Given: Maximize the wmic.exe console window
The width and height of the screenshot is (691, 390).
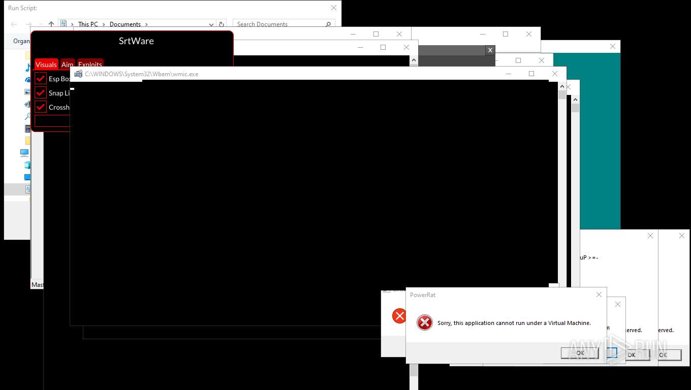Looking at the screenshot, I should point(531,74).
